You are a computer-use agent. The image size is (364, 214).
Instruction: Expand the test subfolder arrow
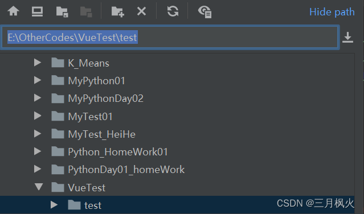(54, 204)
